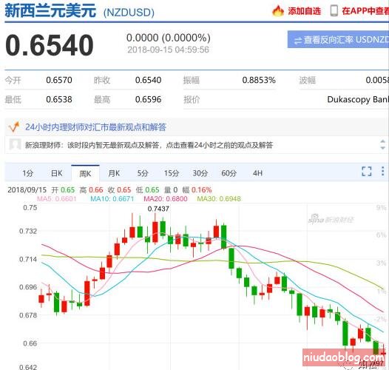Click 查看反向汇率 USDNZD button

tap(338, 39)
